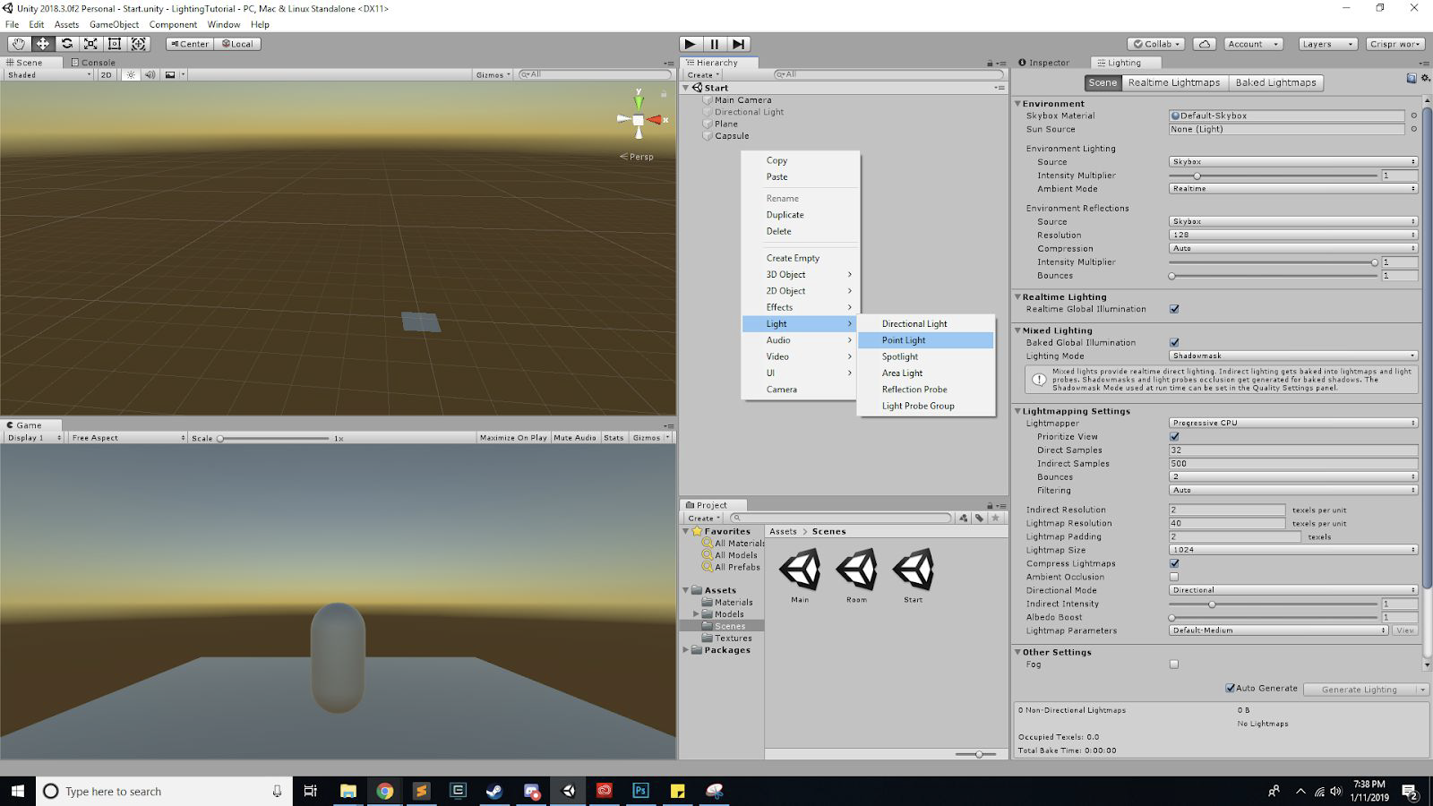Toggle Baked Global Illumination checkbox
The height and width of the screenshot is (806, 1433).
coord(1174,342)
